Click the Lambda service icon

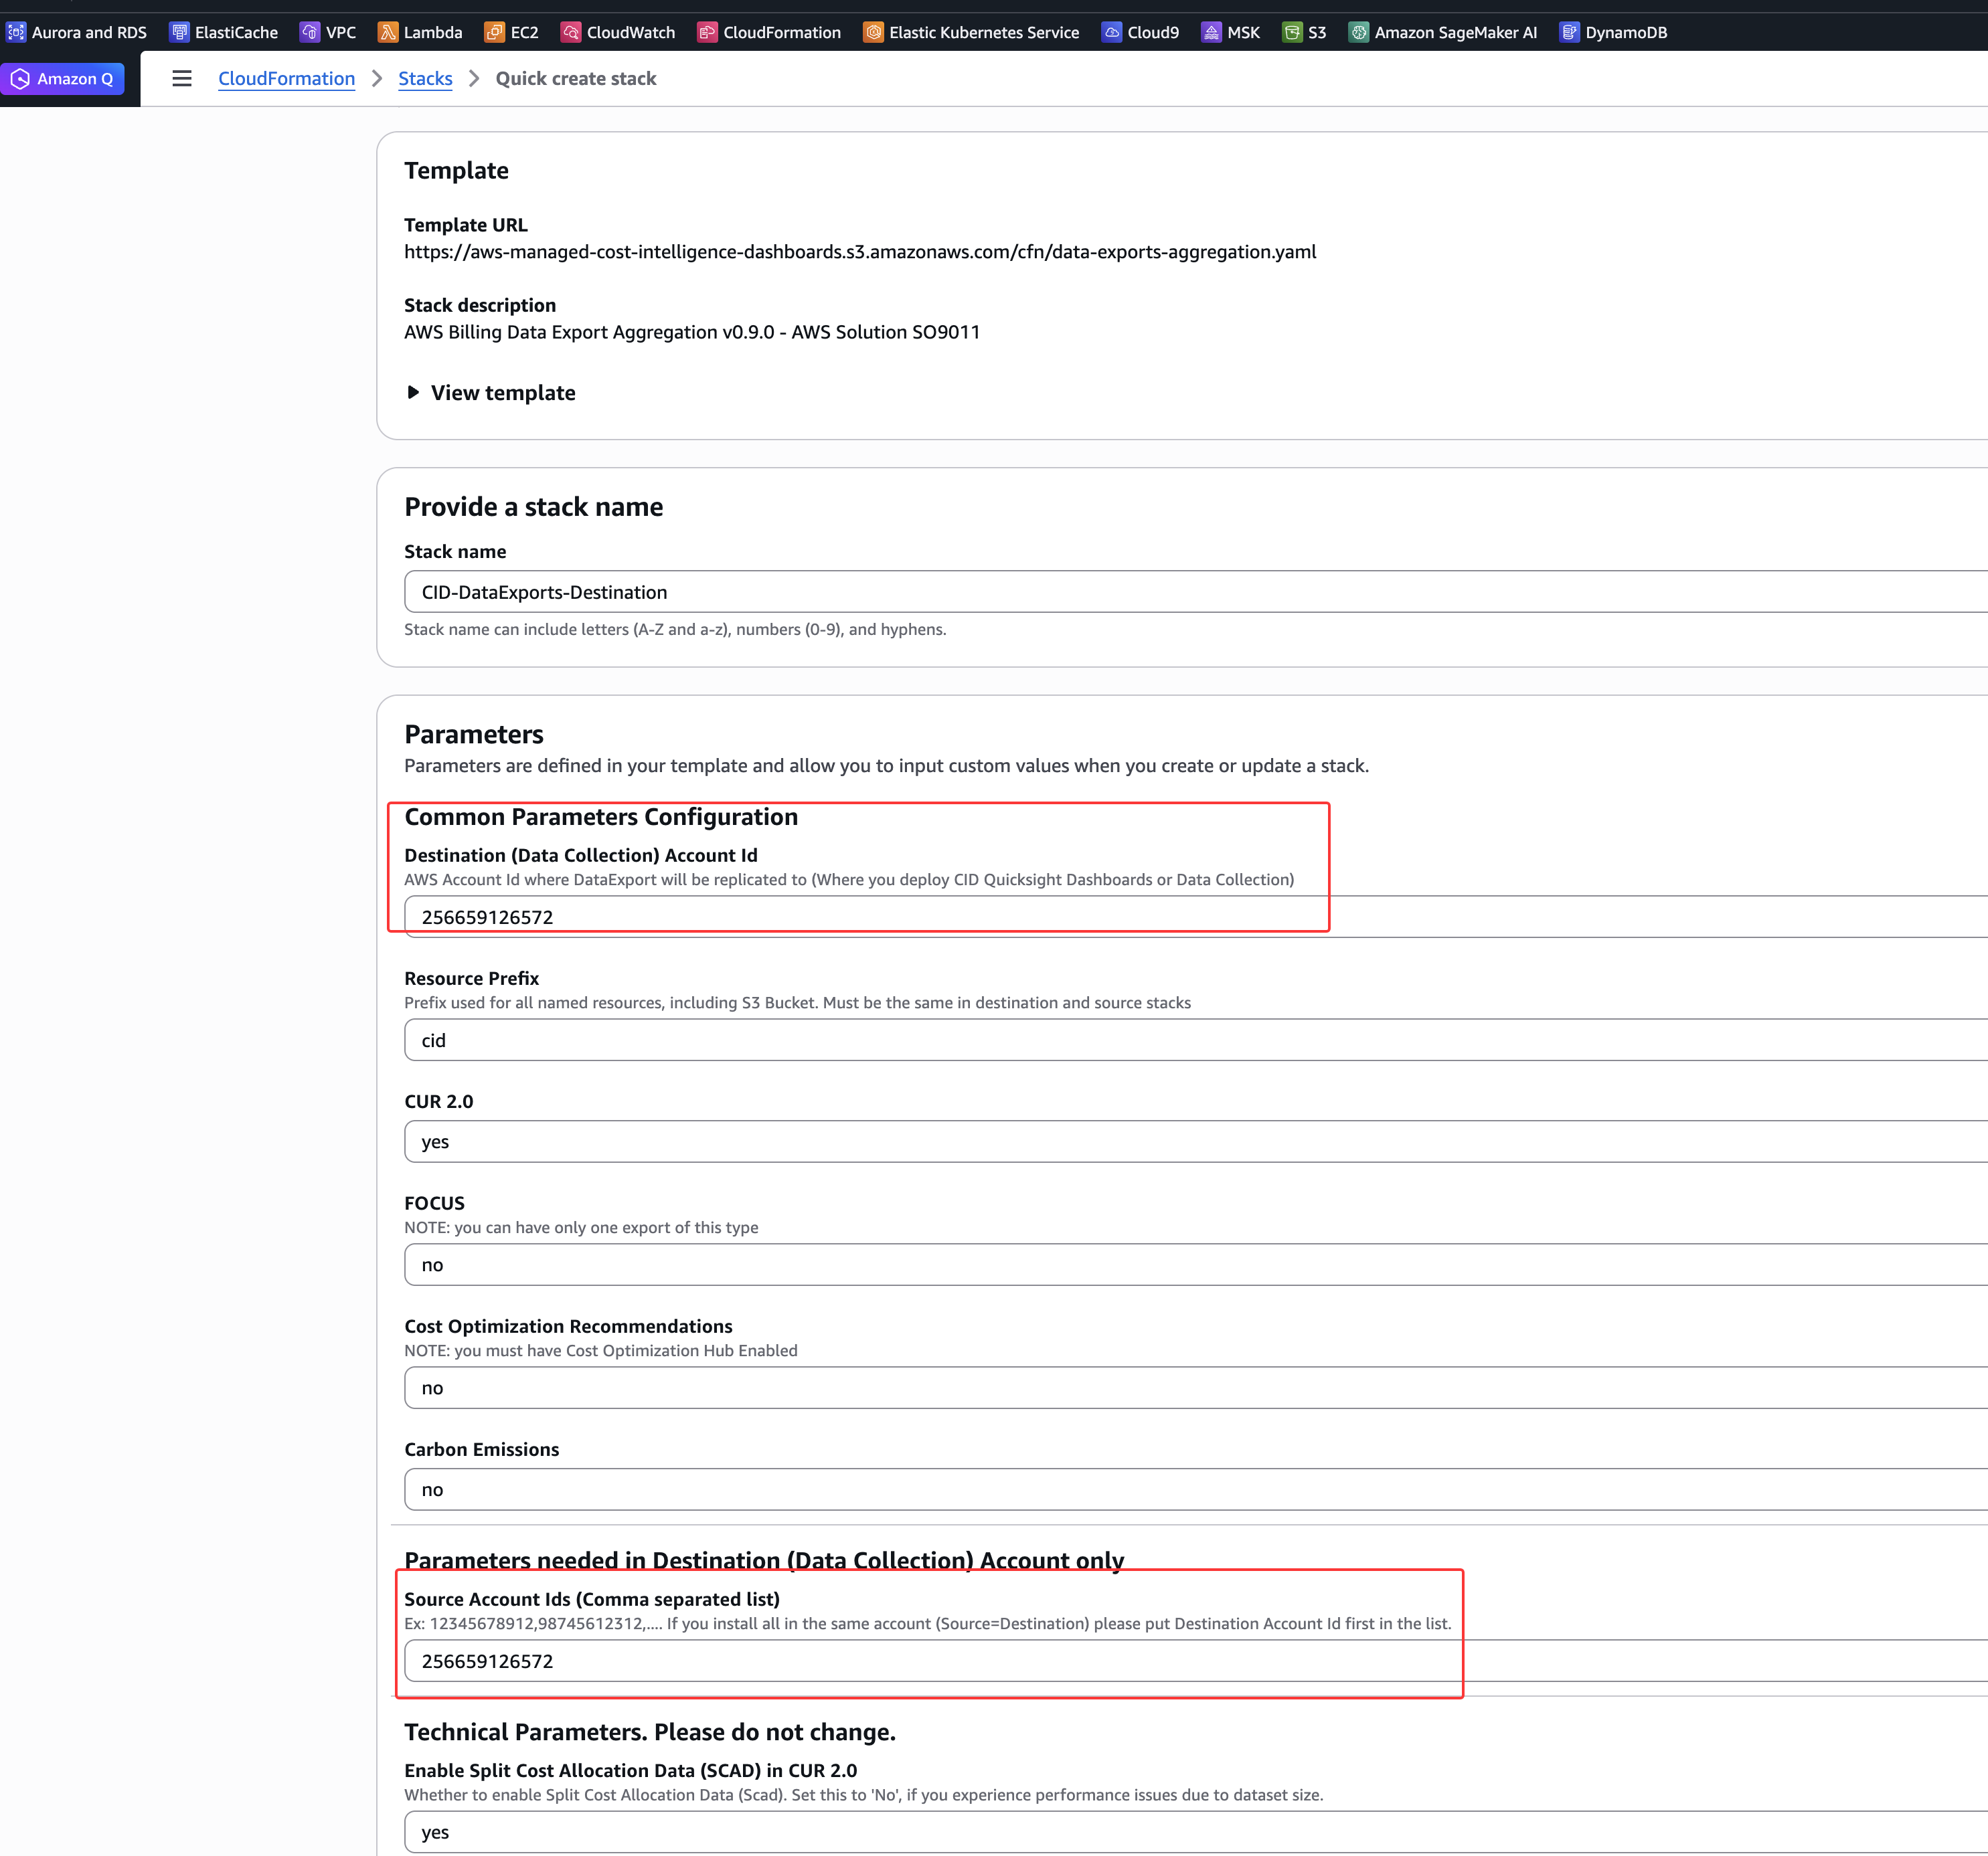(x=387, y=32)
